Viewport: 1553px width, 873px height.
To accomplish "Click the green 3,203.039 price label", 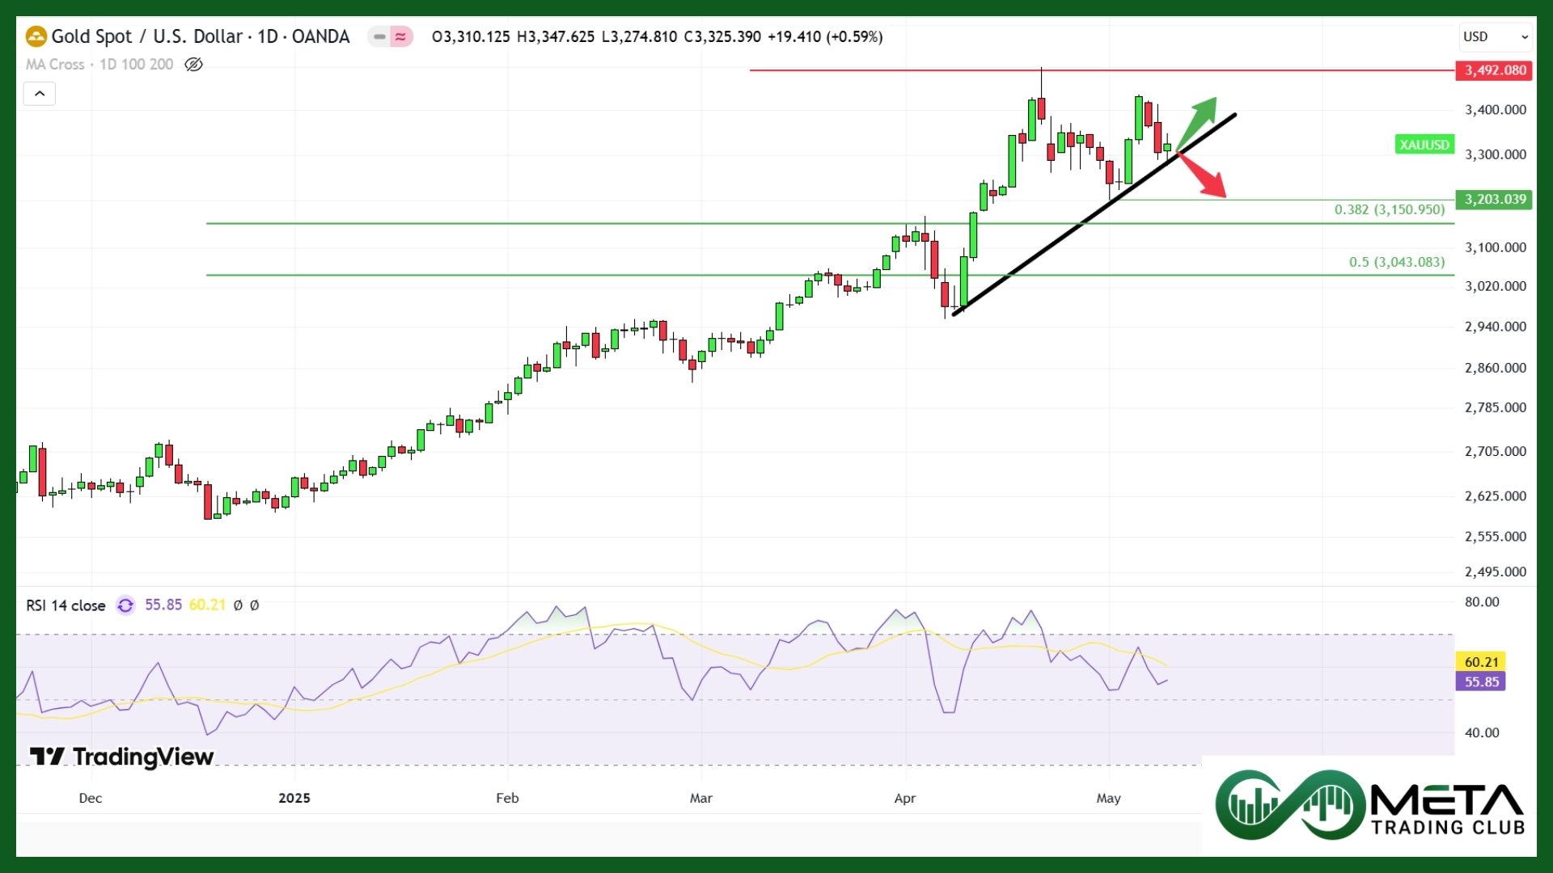I will pos(1494,200).
